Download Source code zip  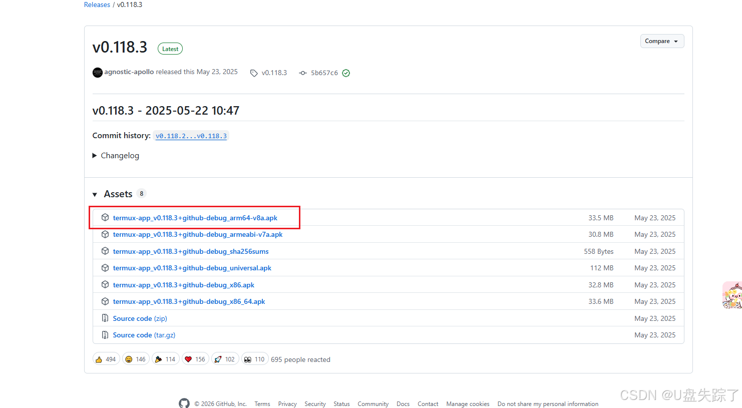(140, 318)
